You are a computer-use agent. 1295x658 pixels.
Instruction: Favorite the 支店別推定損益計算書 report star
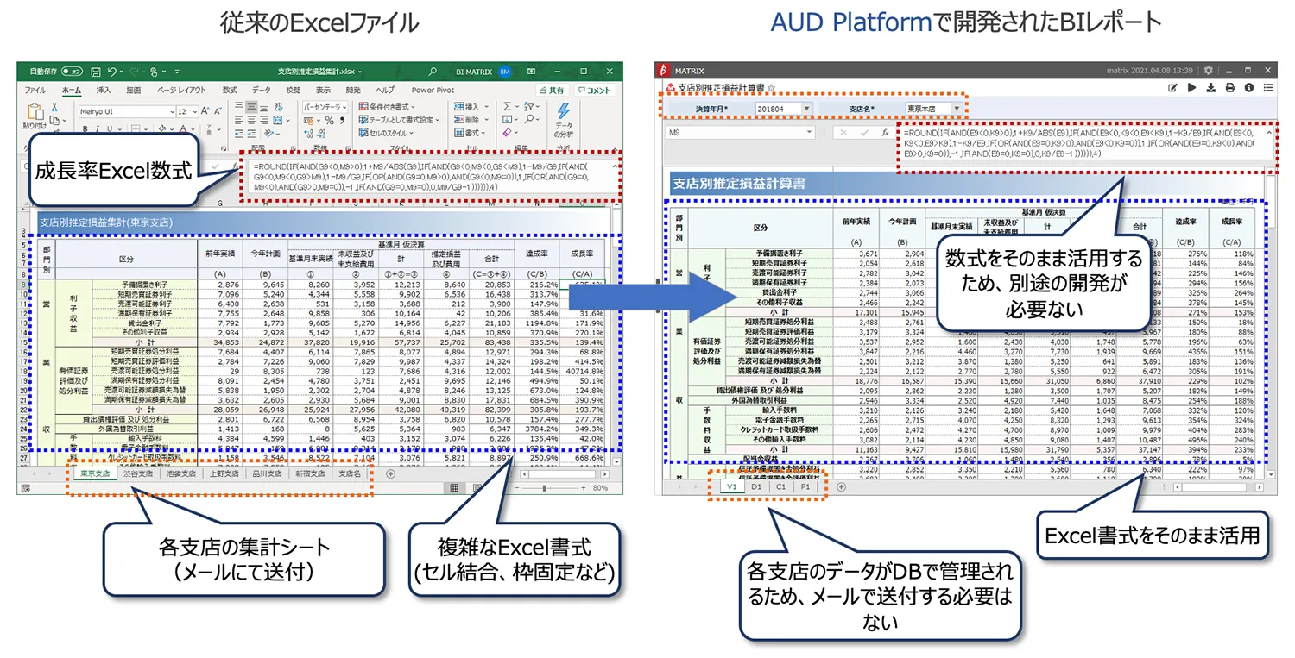coord(772,88)
